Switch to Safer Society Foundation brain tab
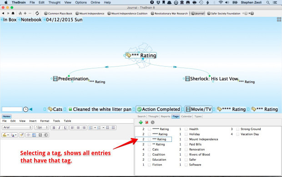282x177 pixels. tap(224, 13)
